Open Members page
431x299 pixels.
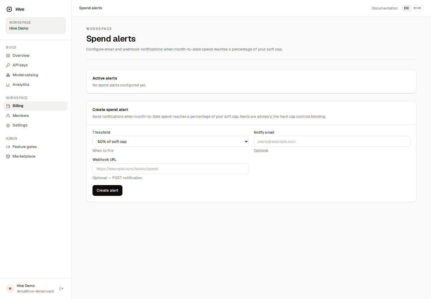[x=36, y=116]
